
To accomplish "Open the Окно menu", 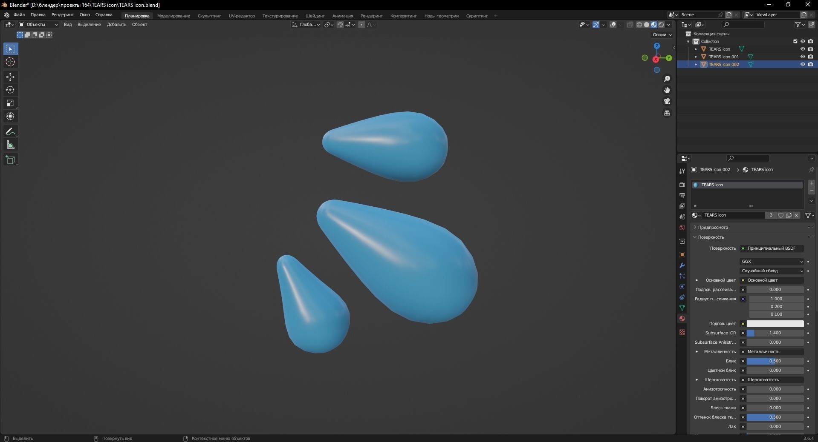I will pos(84,15).
